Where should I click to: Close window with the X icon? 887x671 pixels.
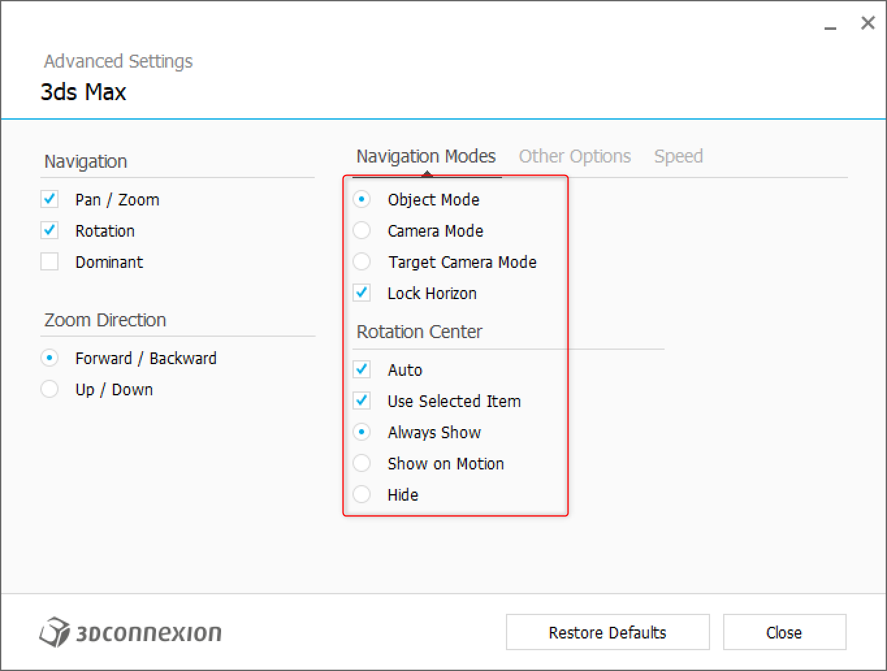[x=867, y=23]
